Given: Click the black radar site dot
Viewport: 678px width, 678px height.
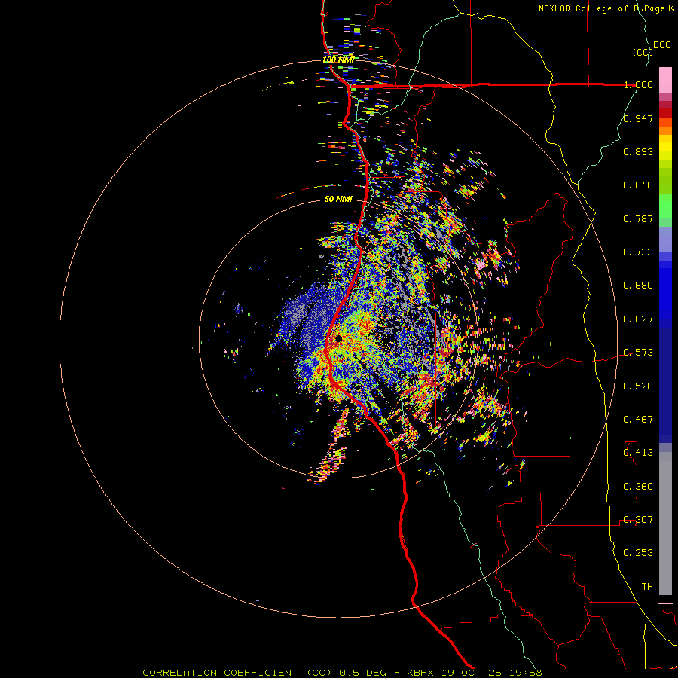Looking at the screenshot, I should 338,338.
